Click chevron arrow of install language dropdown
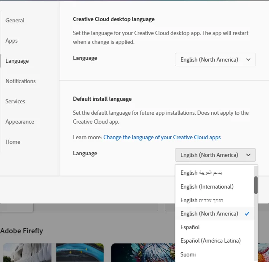 (248, 155)
